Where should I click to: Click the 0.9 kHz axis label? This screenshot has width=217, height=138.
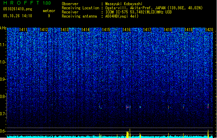pos(3,79)
